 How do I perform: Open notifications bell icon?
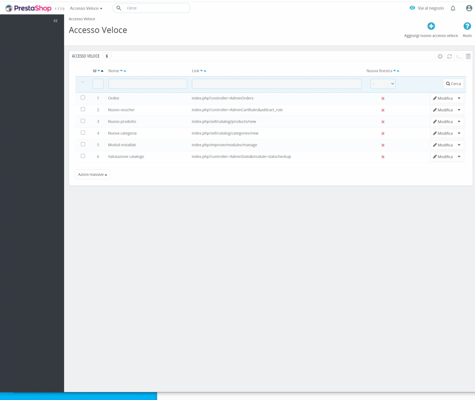click(x=453, y=8)
